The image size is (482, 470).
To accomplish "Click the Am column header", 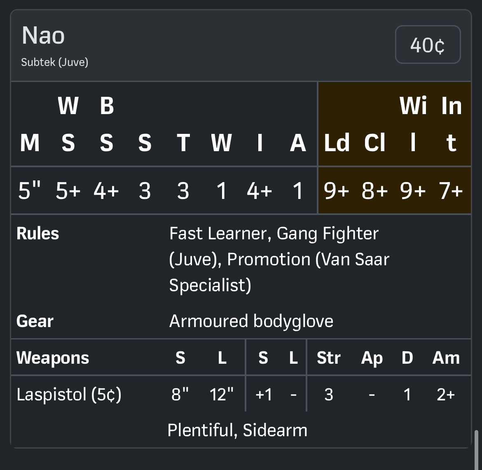I will pos(446,358).
